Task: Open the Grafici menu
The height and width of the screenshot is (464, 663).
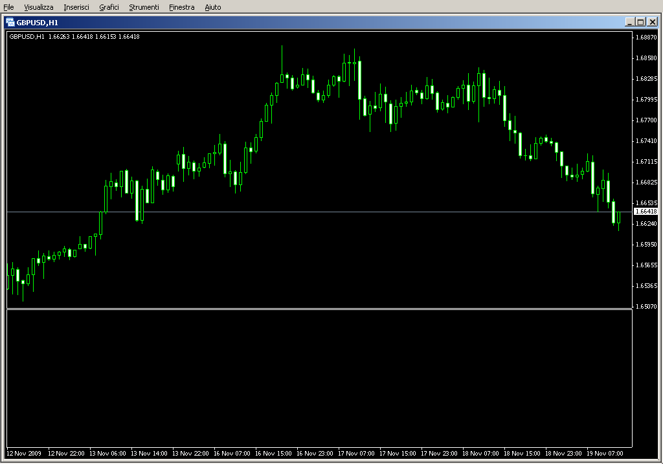Action: [109, 7]
